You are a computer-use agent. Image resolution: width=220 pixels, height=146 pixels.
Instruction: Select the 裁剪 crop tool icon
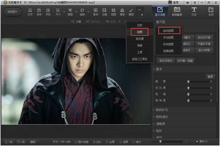(x=70, y=12)
